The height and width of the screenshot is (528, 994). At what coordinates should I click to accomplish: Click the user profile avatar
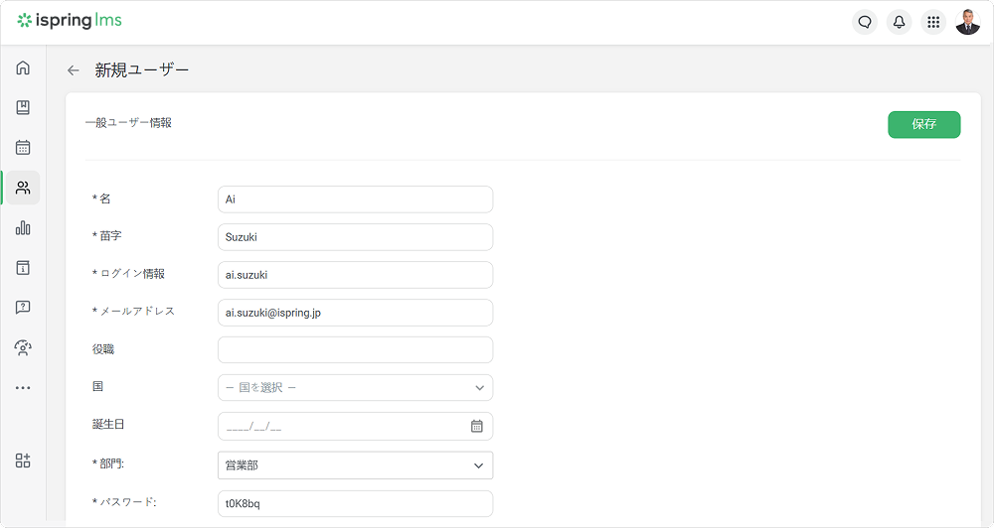[x=968, y=22]
